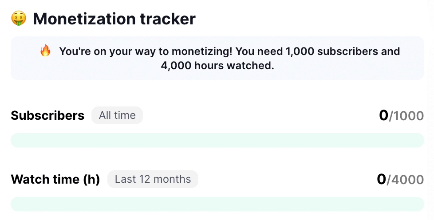Click the Watch time (h) label

55,179
